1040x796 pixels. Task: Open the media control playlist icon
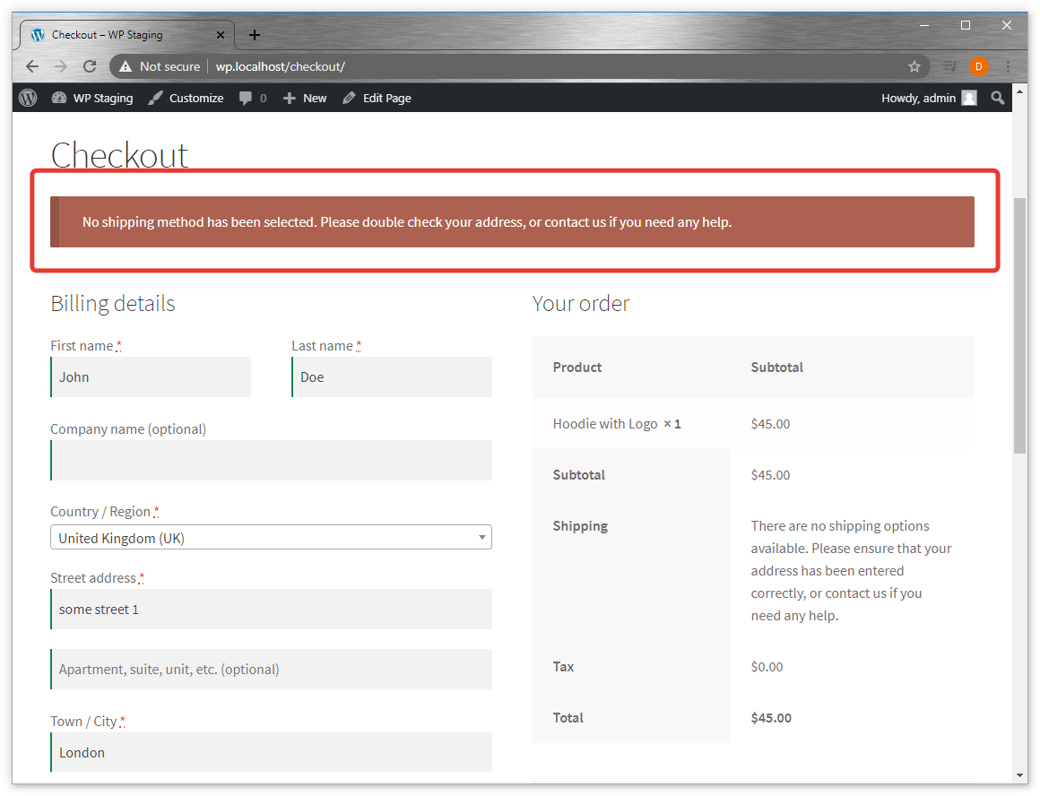949,66
